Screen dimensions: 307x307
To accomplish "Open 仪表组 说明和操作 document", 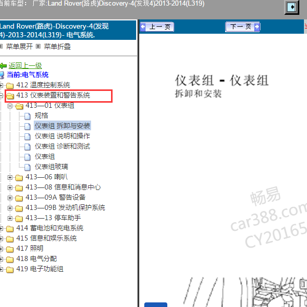I will [62, 136].
